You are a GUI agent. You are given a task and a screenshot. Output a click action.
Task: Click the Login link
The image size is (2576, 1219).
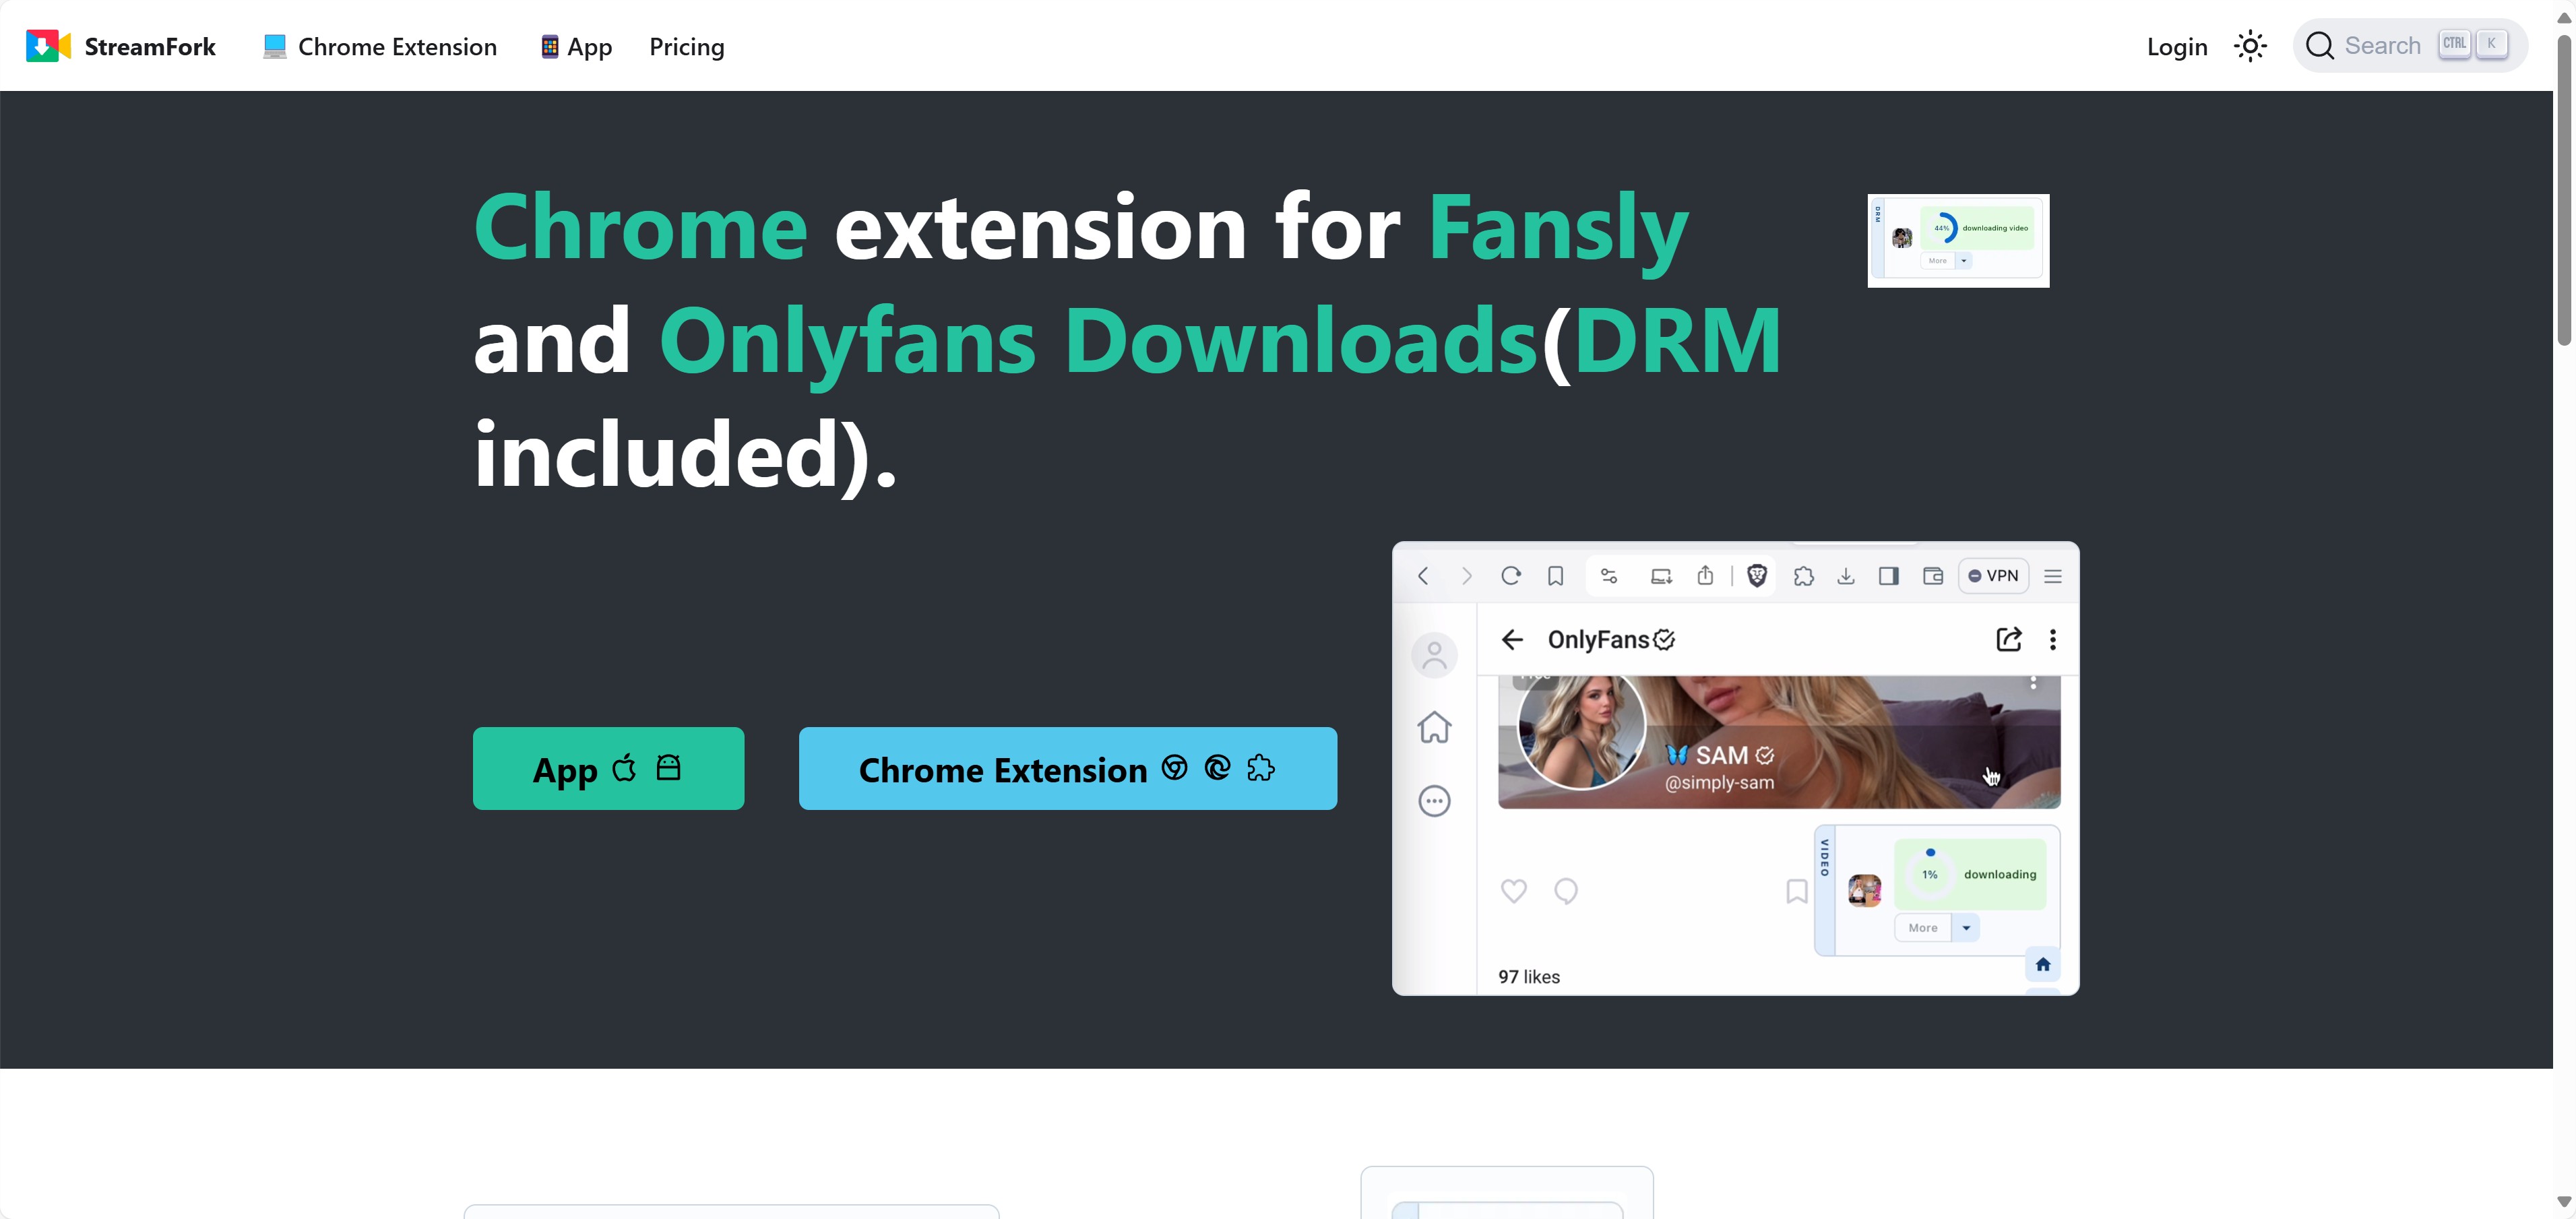tap(2176, 47)
